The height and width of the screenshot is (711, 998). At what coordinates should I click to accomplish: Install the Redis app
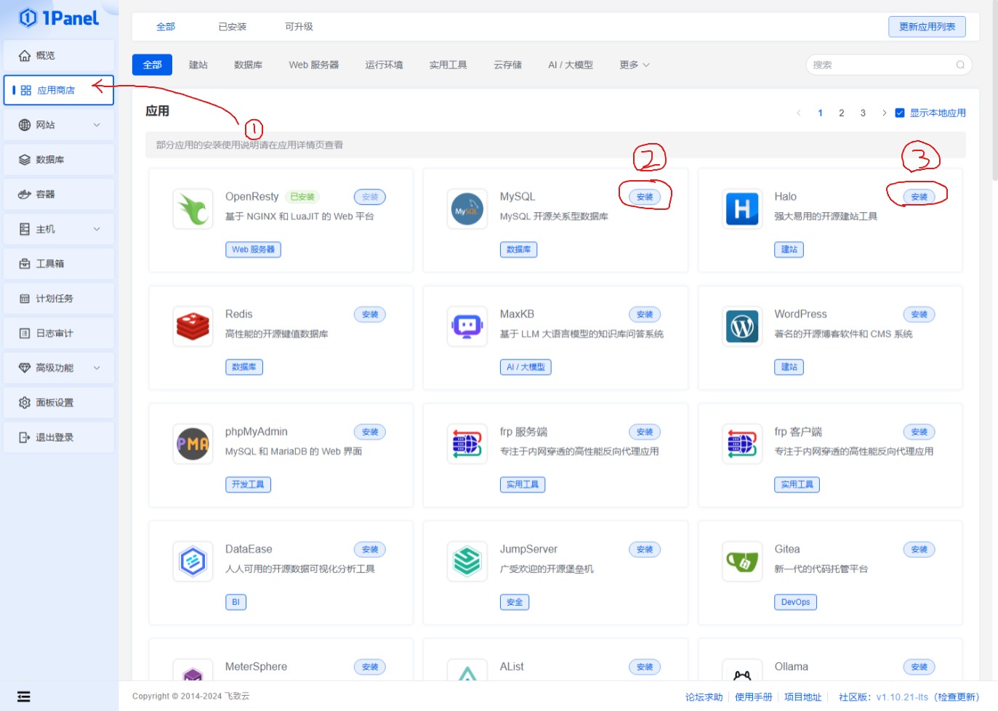[370, 314]
